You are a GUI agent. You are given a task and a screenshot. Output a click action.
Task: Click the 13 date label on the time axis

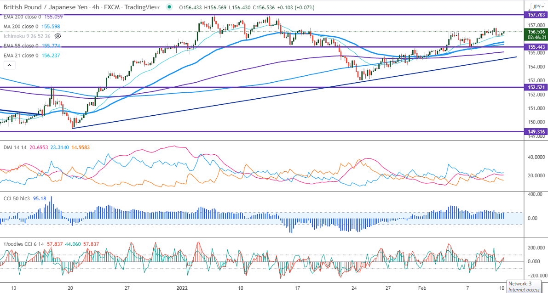(13, 288)
